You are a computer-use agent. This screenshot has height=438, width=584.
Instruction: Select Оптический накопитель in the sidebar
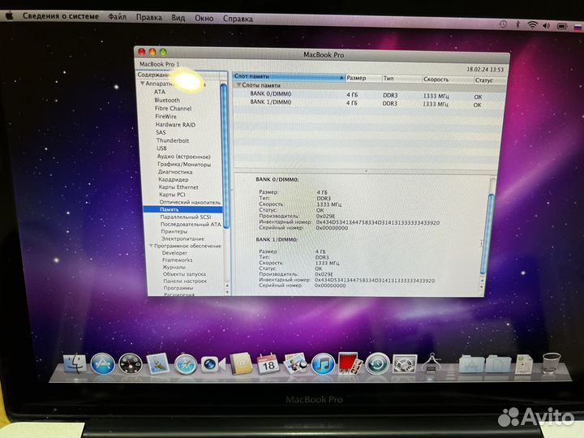tap(190, 202)
